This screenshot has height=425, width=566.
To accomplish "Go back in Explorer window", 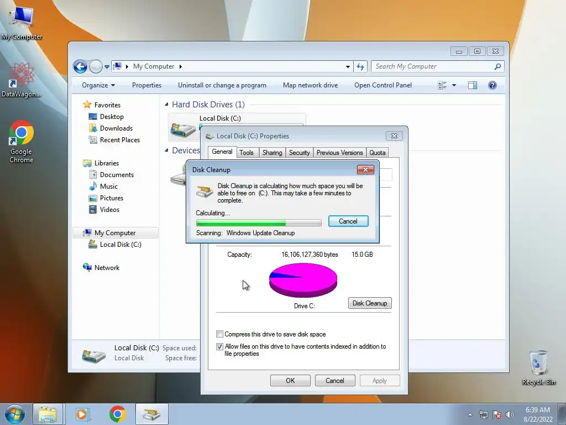I will [80, 66].
